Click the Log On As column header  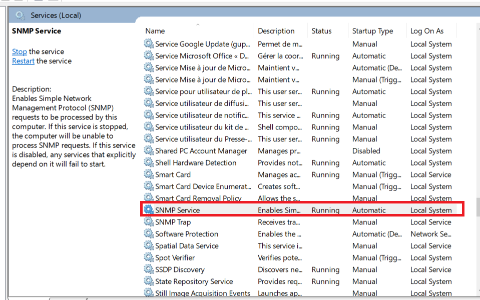pos(427,31)
